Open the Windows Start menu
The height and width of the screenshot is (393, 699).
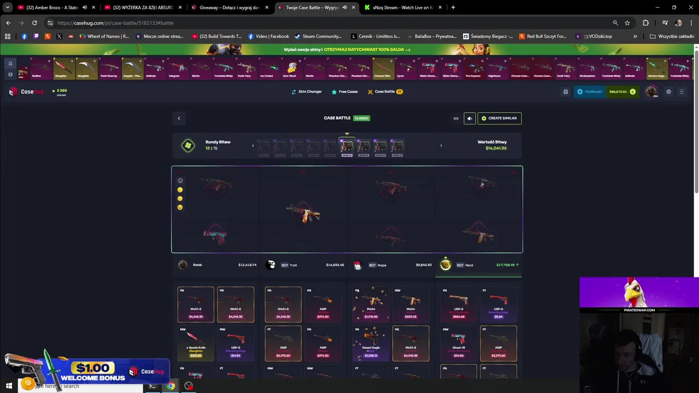tap(9, 386)
